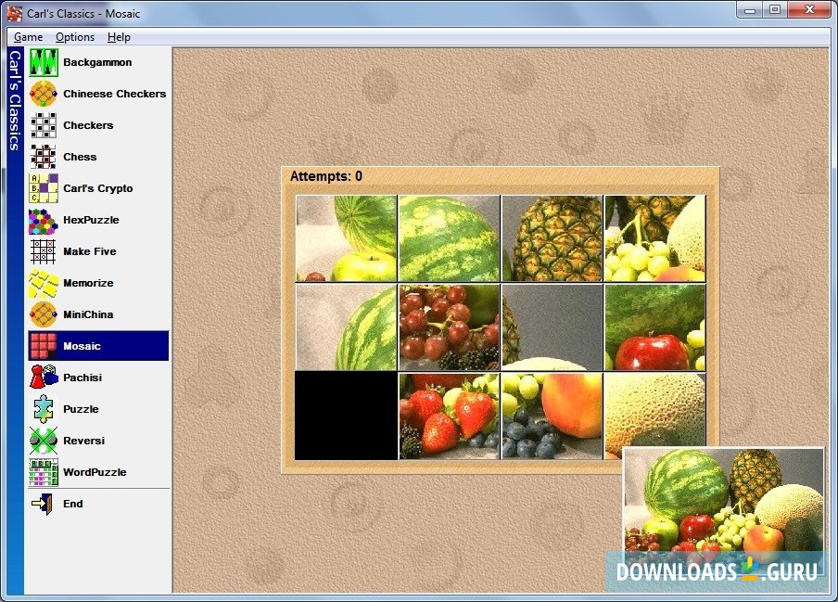Image resolution: width=838 pixels, height=602 pixels.
Task: Click the black empty mosaic slot
Action: tap(346, 416)
